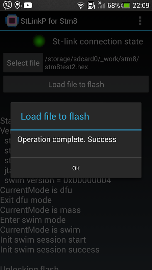This screenshot has height=270, width=152.
Task: Tap the StLinkP for Stm8 title
Action: coord(49,21)
